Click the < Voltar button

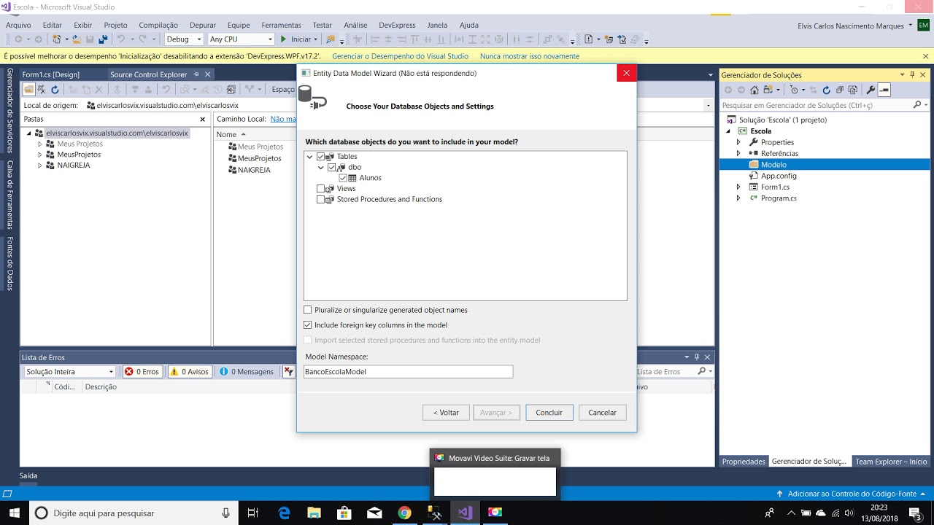(x=446, y=413)
